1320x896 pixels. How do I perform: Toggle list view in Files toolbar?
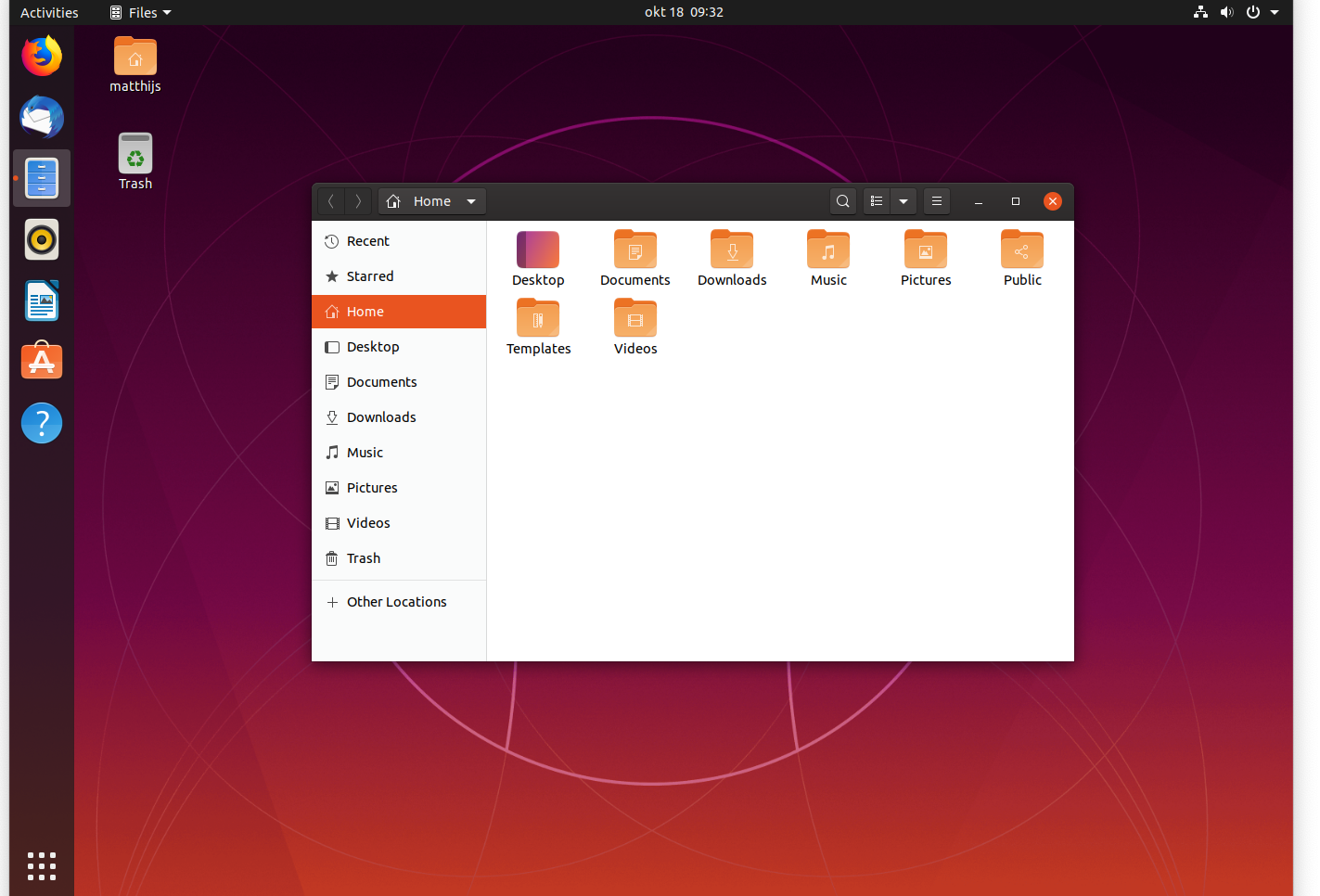tap(877, 201)
